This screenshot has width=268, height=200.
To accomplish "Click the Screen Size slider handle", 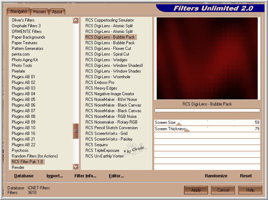I will (179, 124).
